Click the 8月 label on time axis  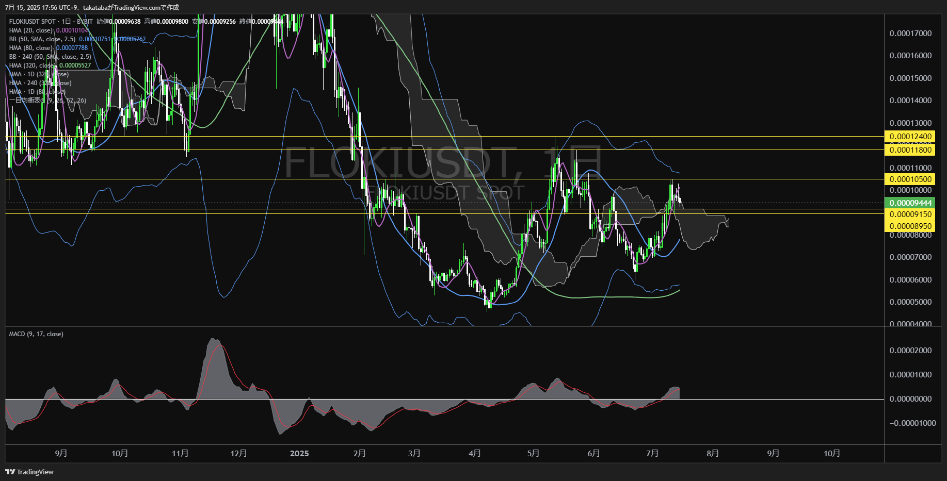tap(713, 454)
